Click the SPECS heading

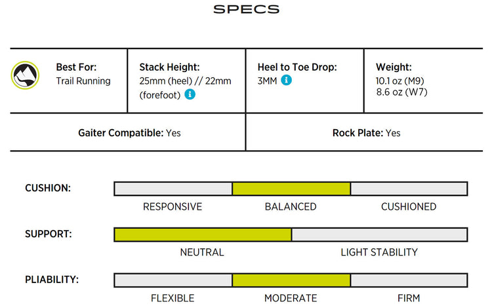pyautogui.click(x=246, y=9)
